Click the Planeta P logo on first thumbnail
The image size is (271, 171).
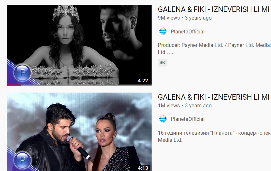[22, 73]
